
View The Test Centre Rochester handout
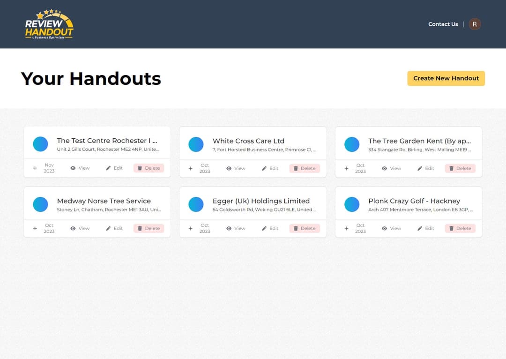point(80,168)
